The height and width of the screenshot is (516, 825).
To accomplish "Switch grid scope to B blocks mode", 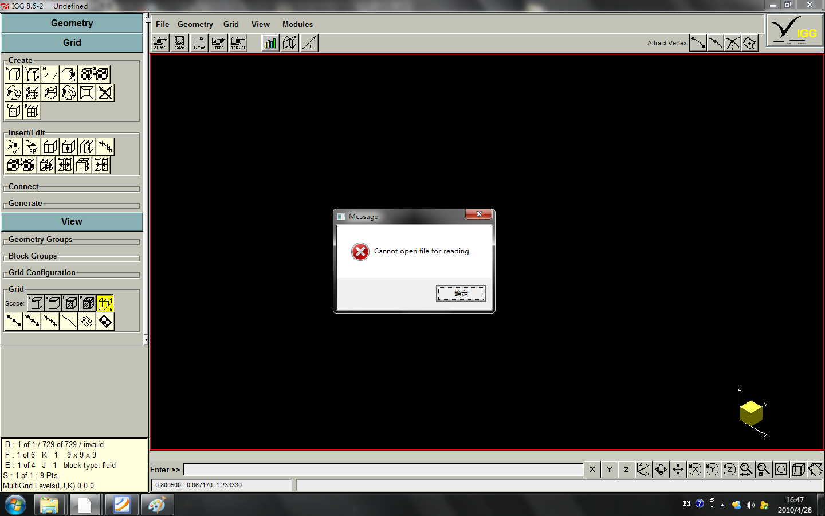I will click(x=88, y=303).
